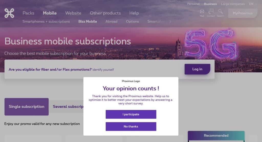Open the Help menu
Viewport: 262px width, 142px height.
tap(134, 13)
